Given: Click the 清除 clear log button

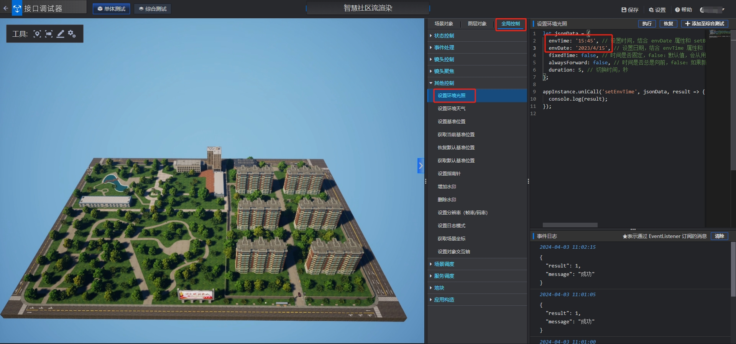Looking at the screenshot, I should click(720, 236).
